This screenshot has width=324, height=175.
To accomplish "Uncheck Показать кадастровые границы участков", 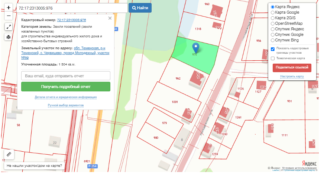I will 273,49.
